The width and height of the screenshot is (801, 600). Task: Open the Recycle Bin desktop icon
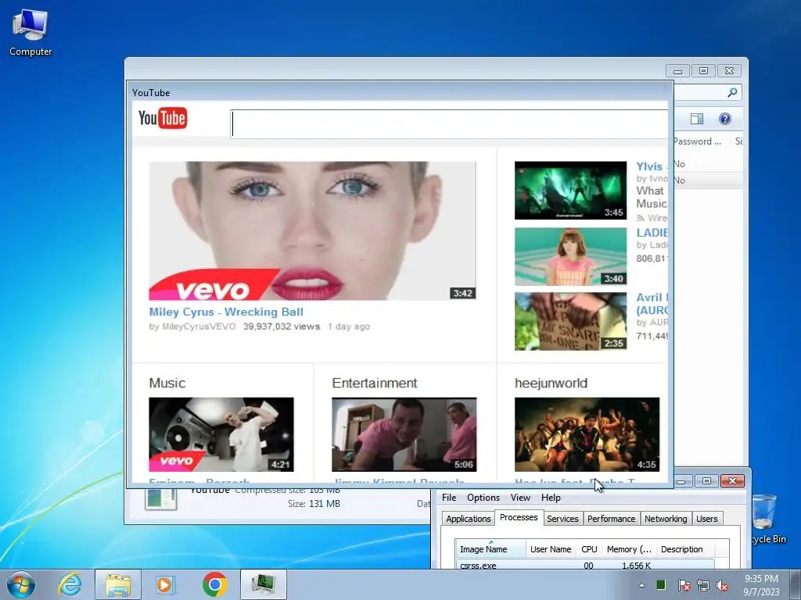click(x=767, y=520)
